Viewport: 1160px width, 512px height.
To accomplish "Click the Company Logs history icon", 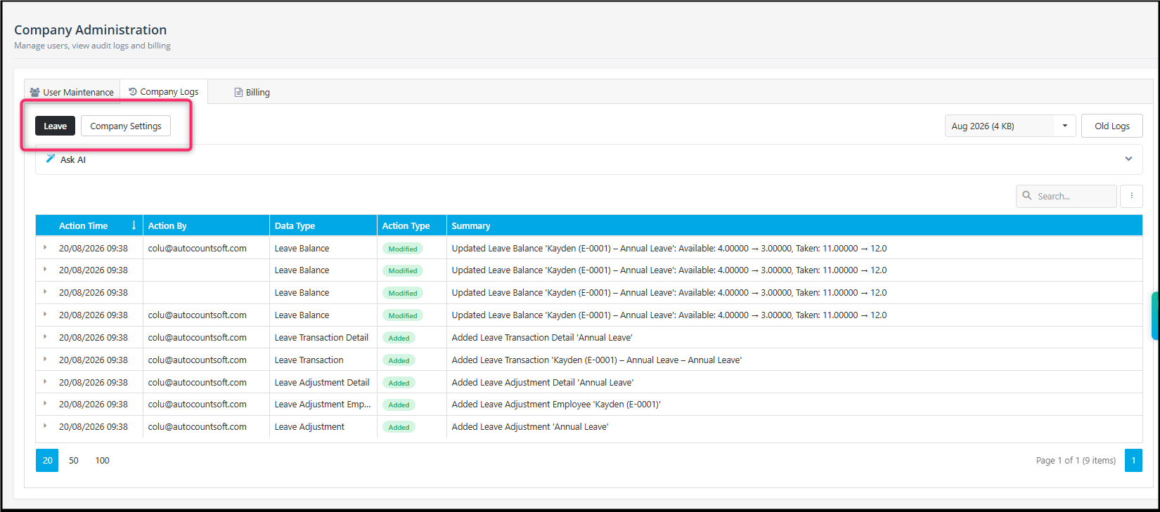I will 133,91.
